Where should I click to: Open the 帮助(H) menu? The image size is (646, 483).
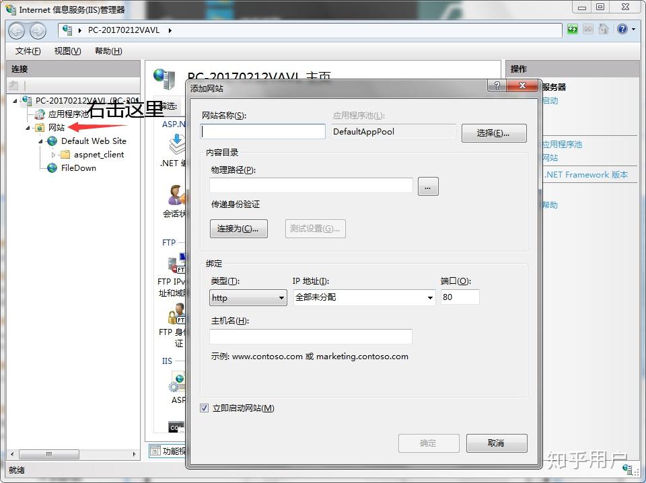(108, 51)
